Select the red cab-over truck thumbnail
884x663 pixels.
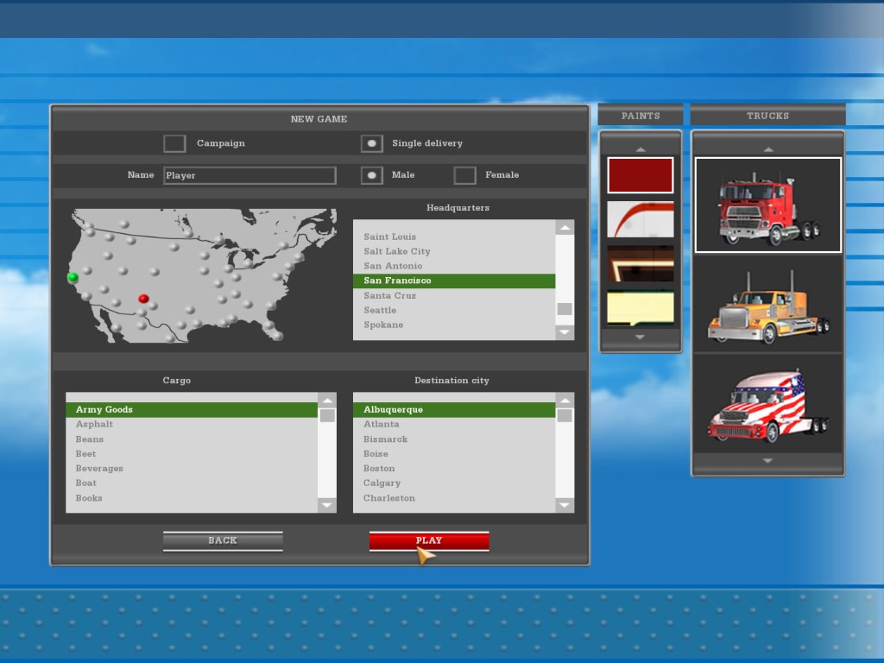(767, 205)
